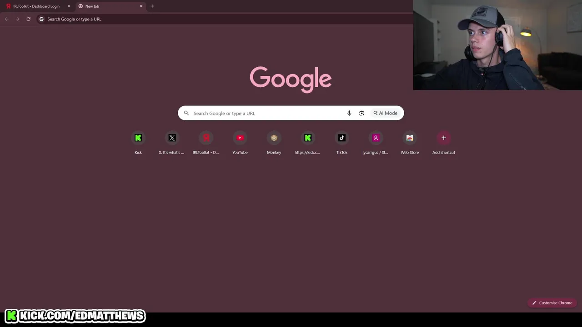The height and width of the screenshot is (327, 582).
Task: Close the IRLToolkit Dashboard Login tab
Action: pos(69,6)
